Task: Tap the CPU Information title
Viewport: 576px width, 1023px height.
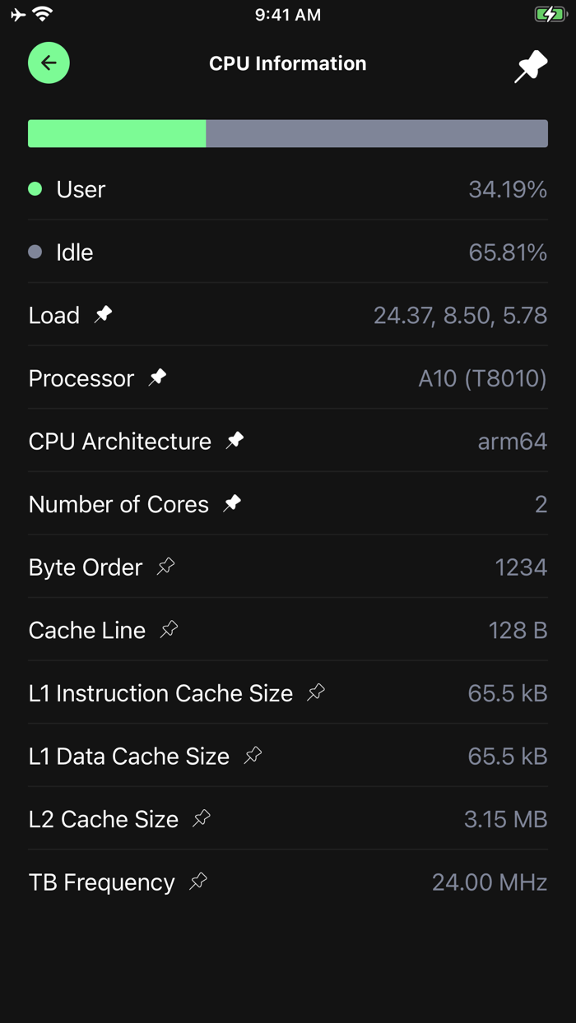Action: tap(288, 63)
